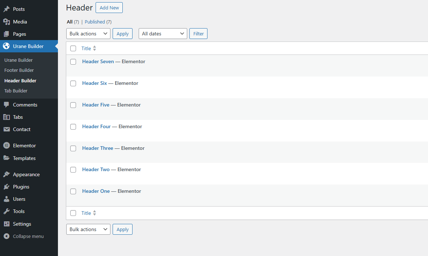Click the Comments speech bubble icon
Viewport: 428px width, 256px height.
pos(7,105)
